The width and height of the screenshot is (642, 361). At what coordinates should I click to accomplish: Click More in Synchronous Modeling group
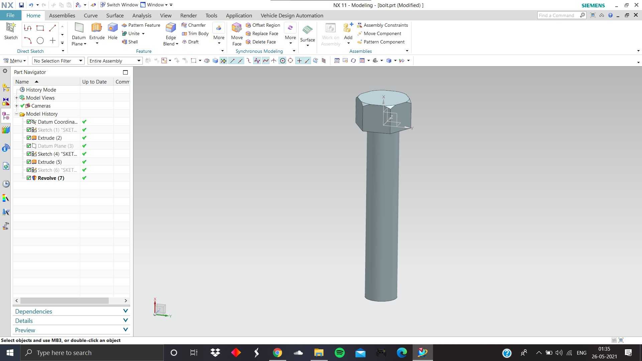290,34
